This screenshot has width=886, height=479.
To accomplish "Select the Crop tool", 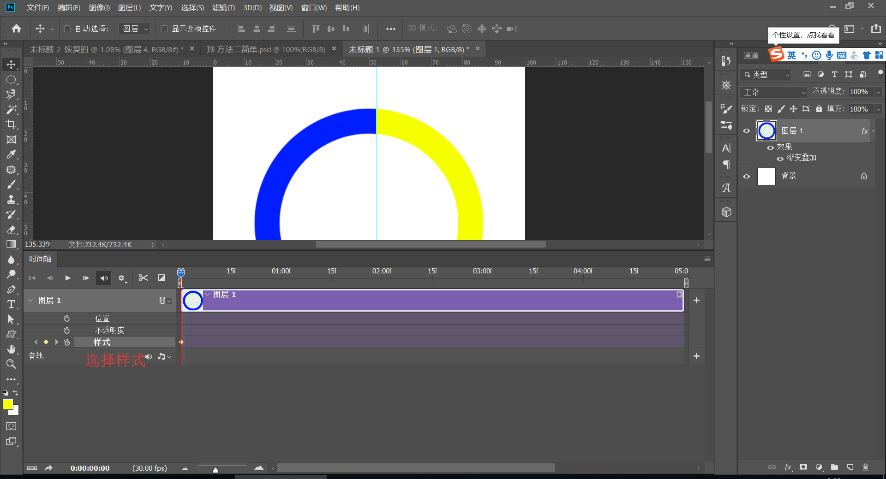I will (x=11, y=124).
